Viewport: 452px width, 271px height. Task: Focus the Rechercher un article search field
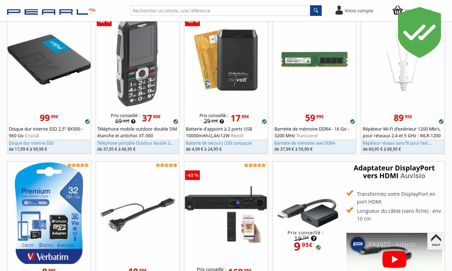(x=220, y=11)
